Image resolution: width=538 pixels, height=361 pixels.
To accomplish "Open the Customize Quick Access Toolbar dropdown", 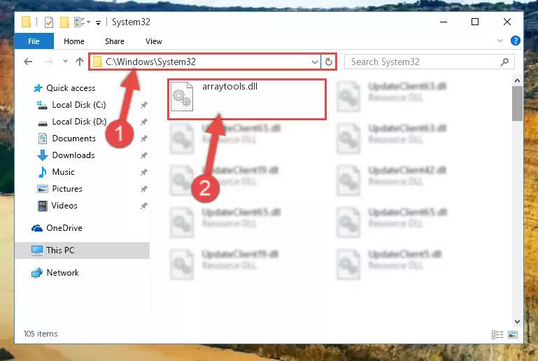I will [x=98, y=23].
